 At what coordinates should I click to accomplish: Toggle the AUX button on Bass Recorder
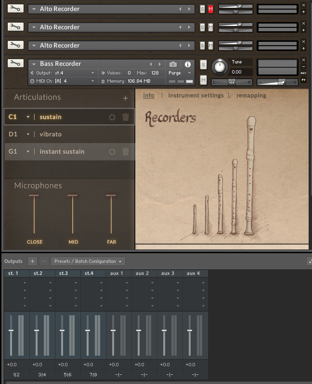[303, 73]
